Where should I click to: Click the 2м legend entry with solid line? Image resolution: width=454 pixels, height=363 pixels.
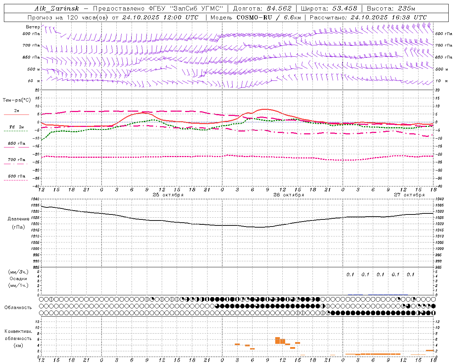pos(16,112)
